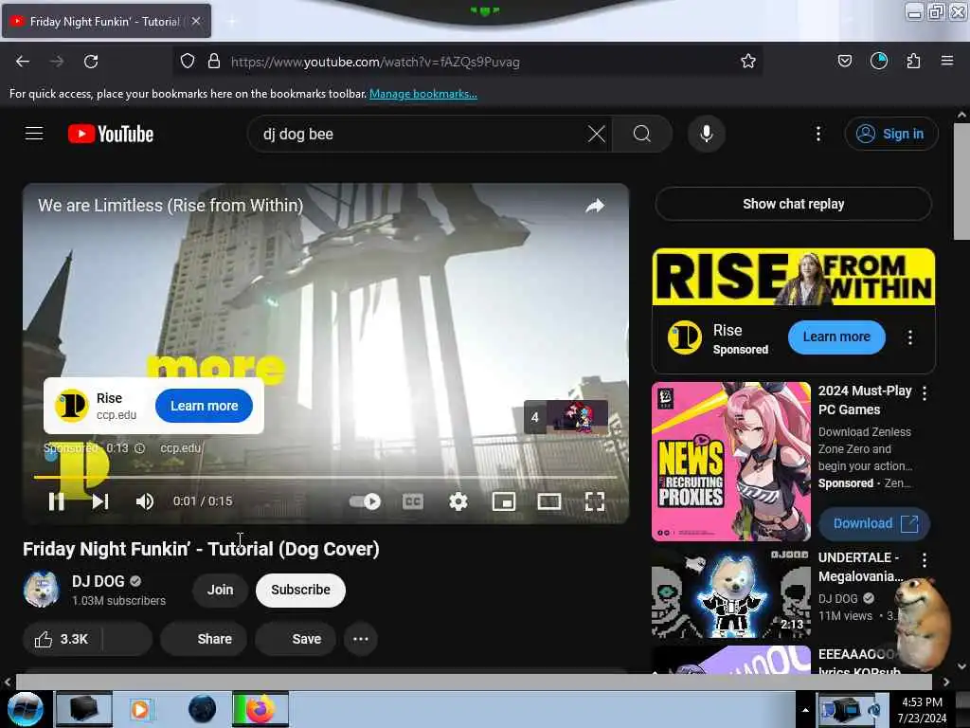Image resolution: width=970 pixels, height=728 pixels.
Task: Open YouTube settings three-dot menu
Action: tap(818, 134)
